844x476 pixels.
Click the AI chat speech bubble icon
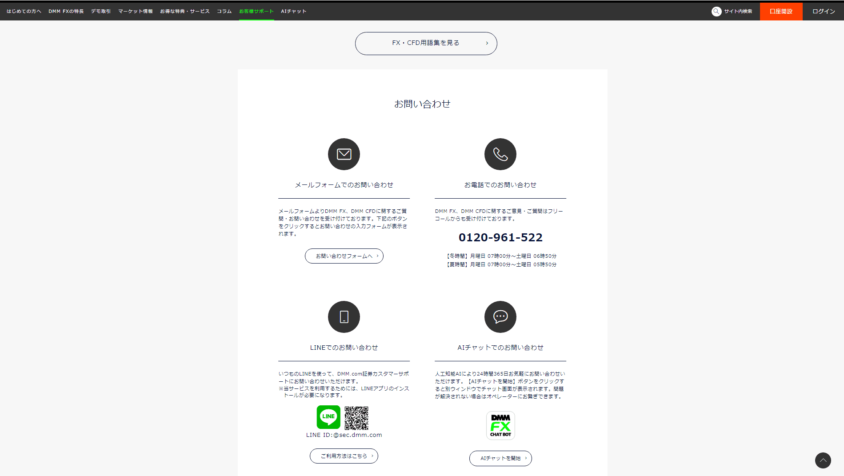[500, 317]
